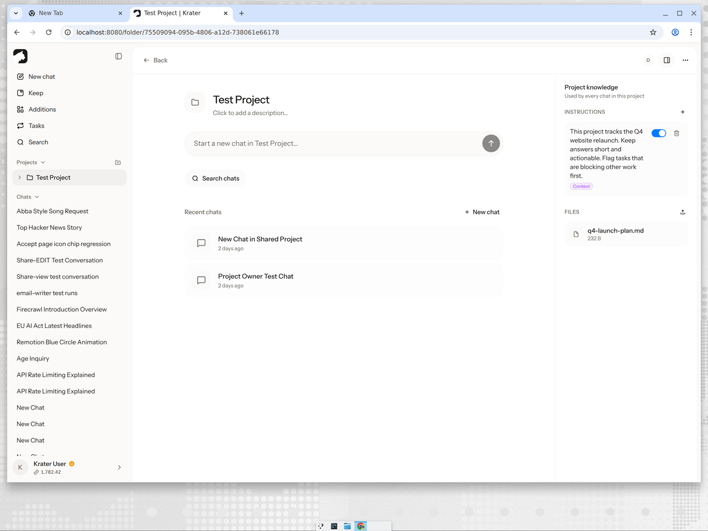Viewport: 708px width, 531px height.
Task: Click the New chat button above recent chats
Action: (x=482, y=212)
